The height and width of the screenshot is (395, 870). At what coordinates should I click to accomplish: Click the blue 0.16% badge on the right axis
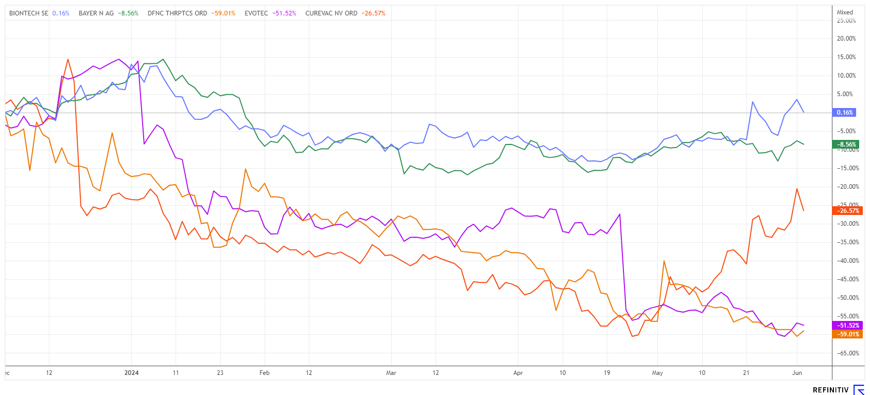845,113
